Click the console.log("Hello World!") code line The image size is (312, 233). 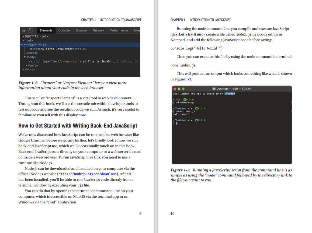tap(196, 48)
